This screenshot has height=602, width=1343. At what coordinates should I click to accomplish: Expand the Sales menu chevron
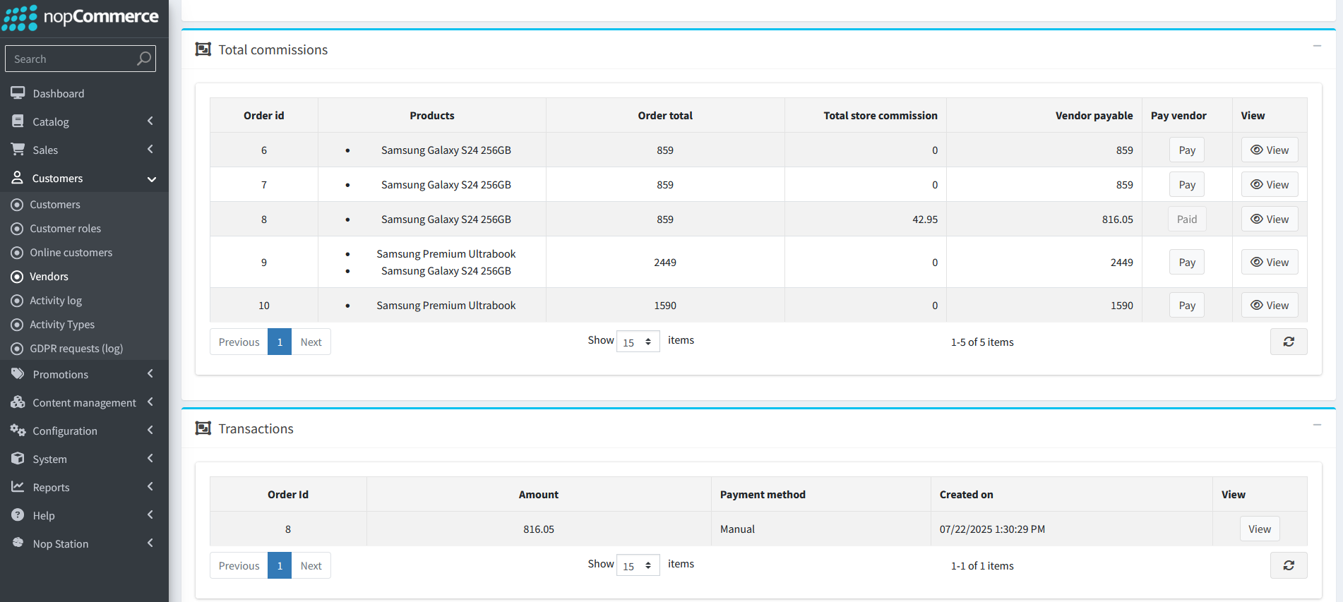click(150, 149)
